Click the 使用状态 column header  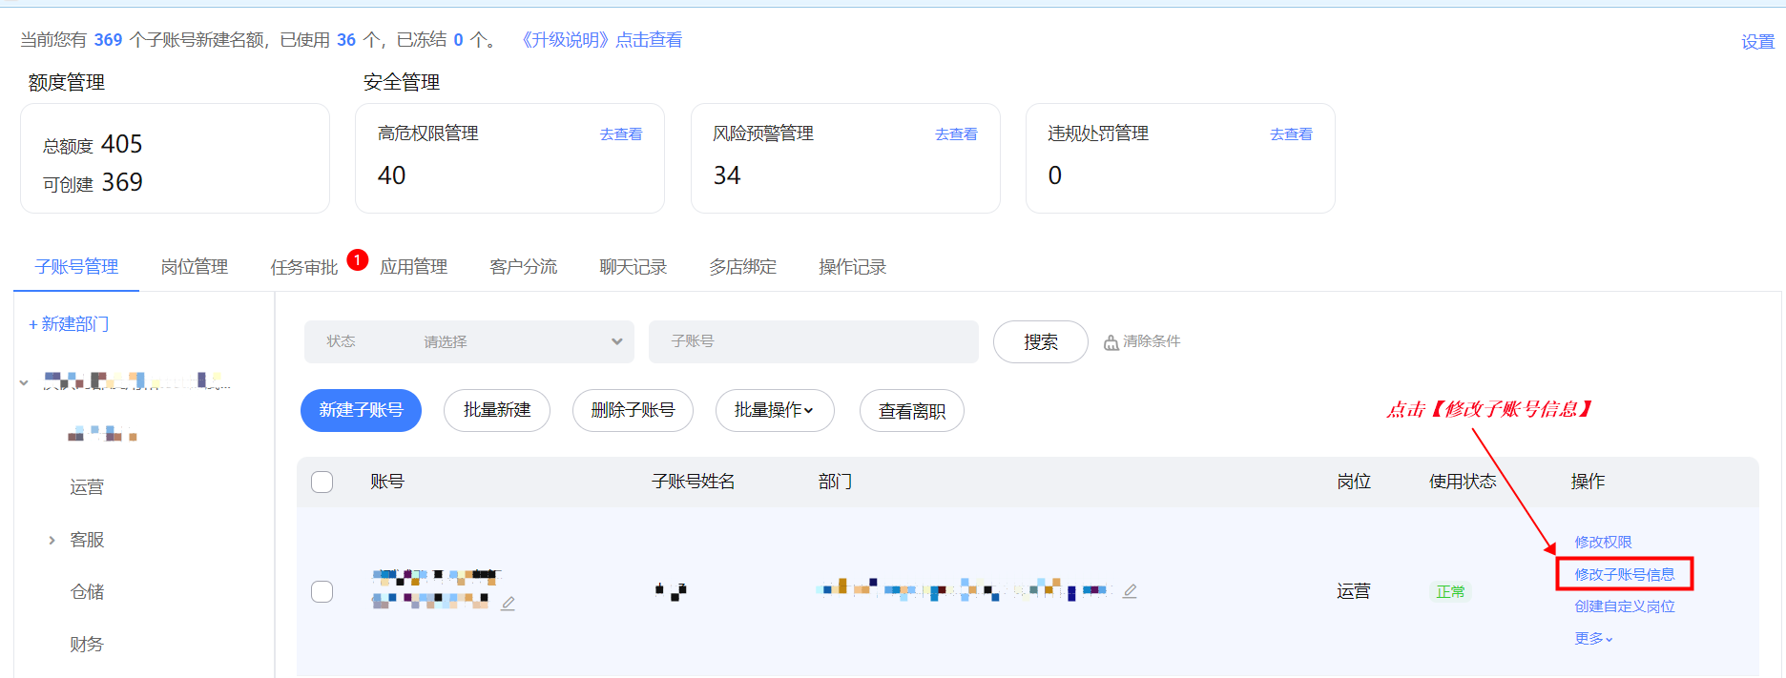click(1463, 482)
